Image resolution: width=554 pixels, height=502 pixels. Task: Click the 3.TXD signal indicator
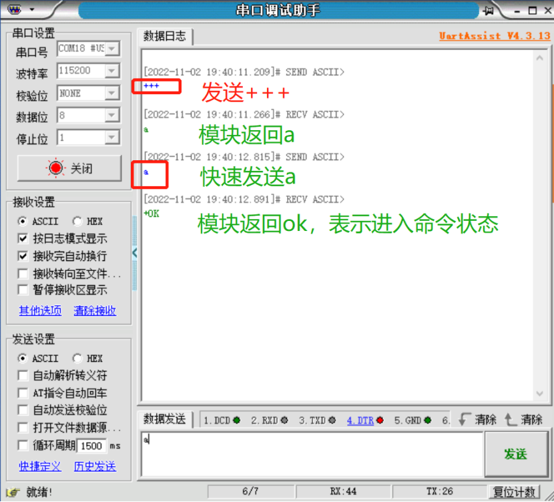317,421
